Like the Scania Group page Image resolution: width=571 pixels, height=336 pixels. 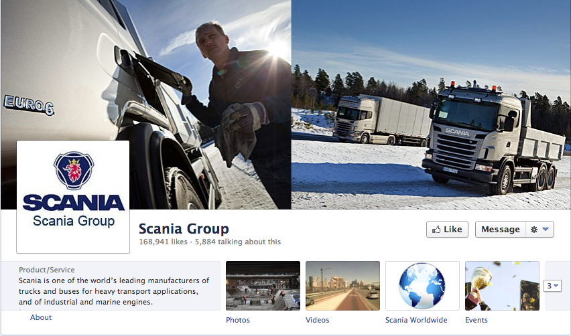[x=447, y=230]
